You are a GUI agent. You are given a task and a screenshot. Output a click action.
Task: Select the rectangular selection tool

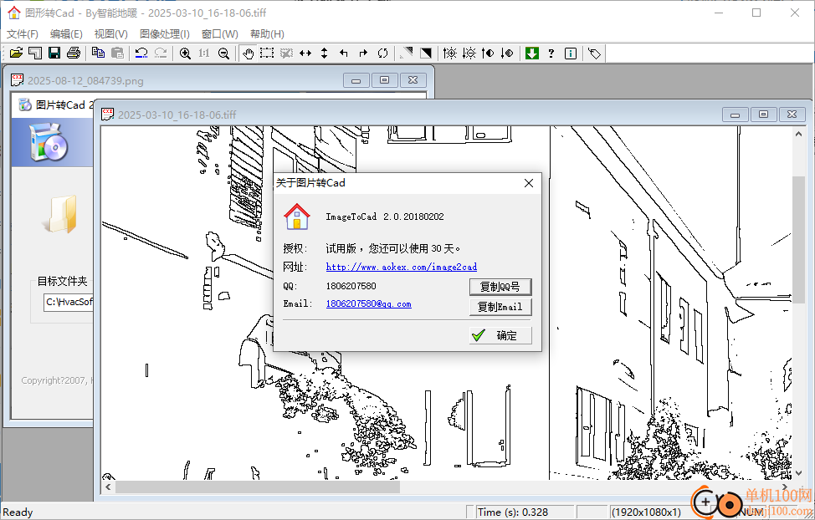pos(267,53)
